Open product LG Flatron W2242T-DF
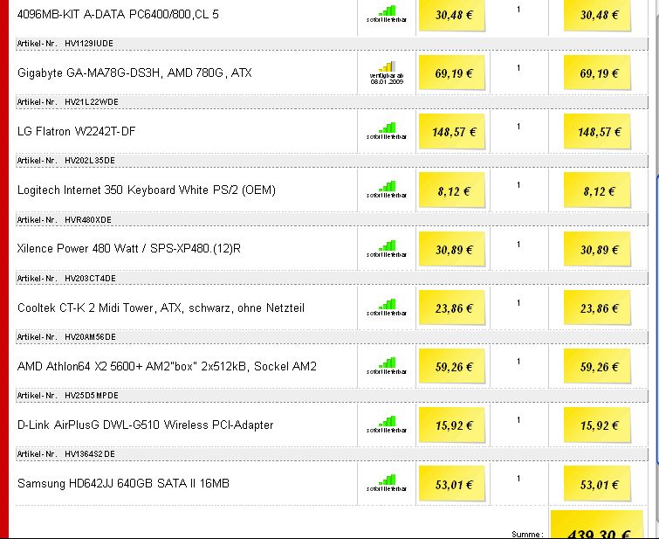The width and height of the screenshot is (659, 539). (77, 131)
